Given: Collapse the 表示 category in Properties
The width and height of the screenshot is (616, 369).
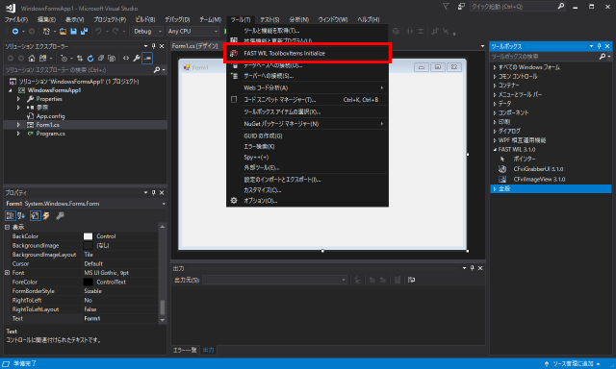Looking at the screenshot, I should click(7, 227).
